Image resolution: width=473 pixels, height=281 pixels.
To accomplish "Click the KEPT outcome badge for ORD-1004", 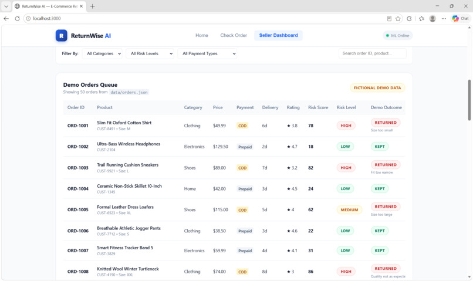I will point(380,189).
